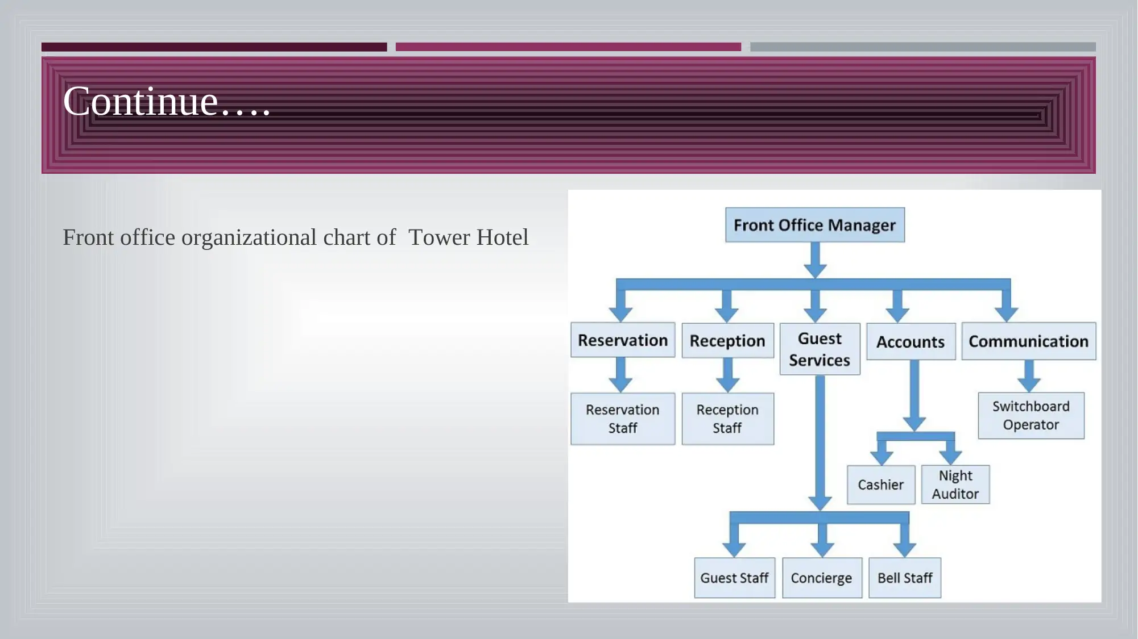Click the Accounts department box
This screenshot has height=639, width=1138.
pyautogui.click(x=908, y=341)
